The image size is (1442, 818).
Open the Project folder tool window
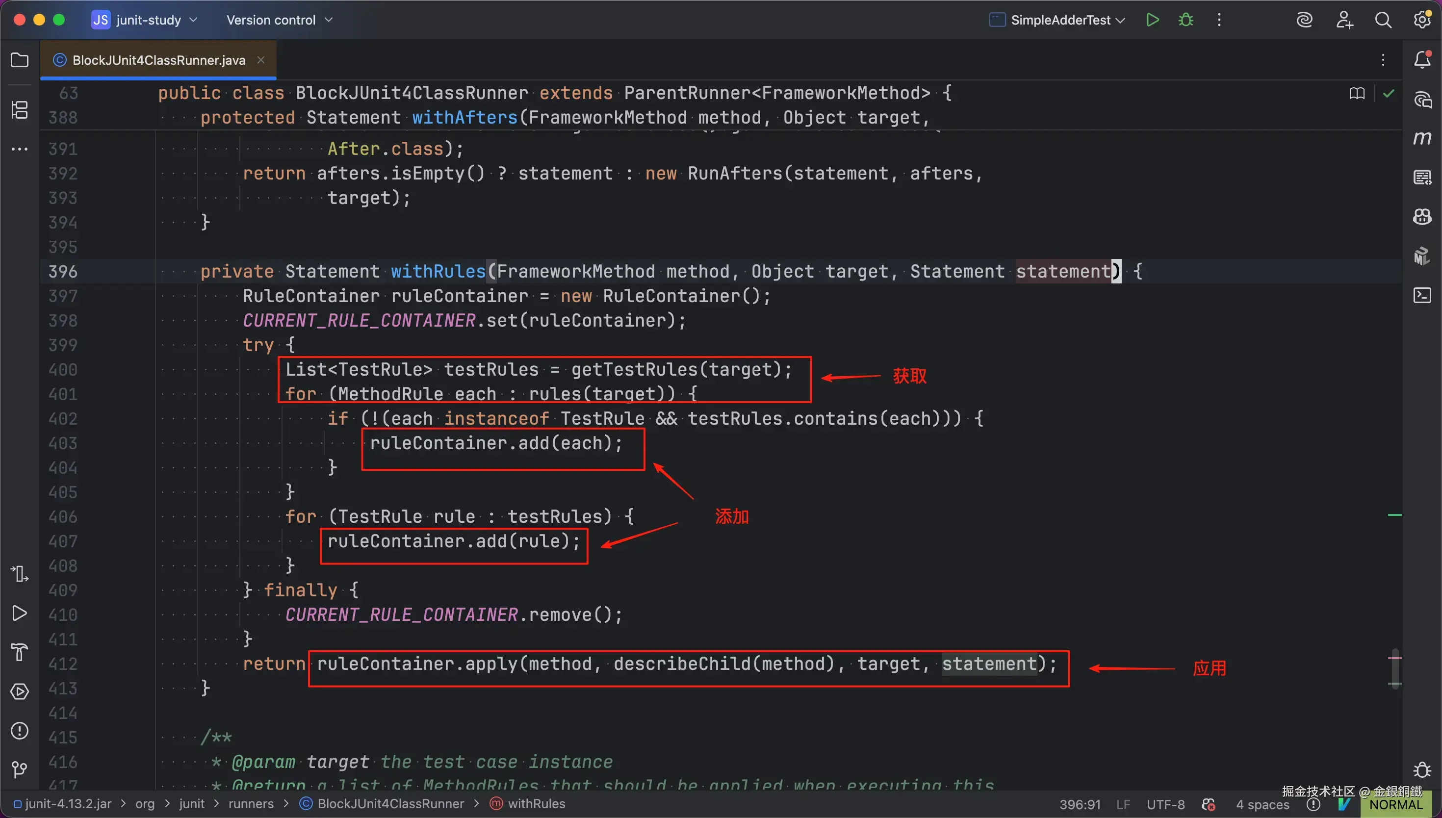point(20,60)
